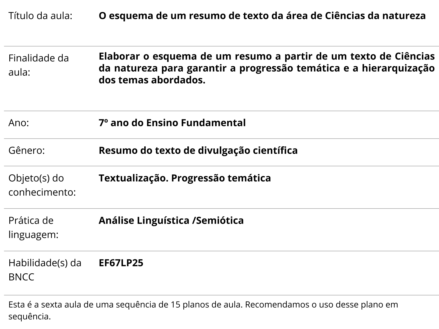Click the word "Textualização." in the knowledge row
The width and height of the screenshot is (439, 329).
pos(133,178)
